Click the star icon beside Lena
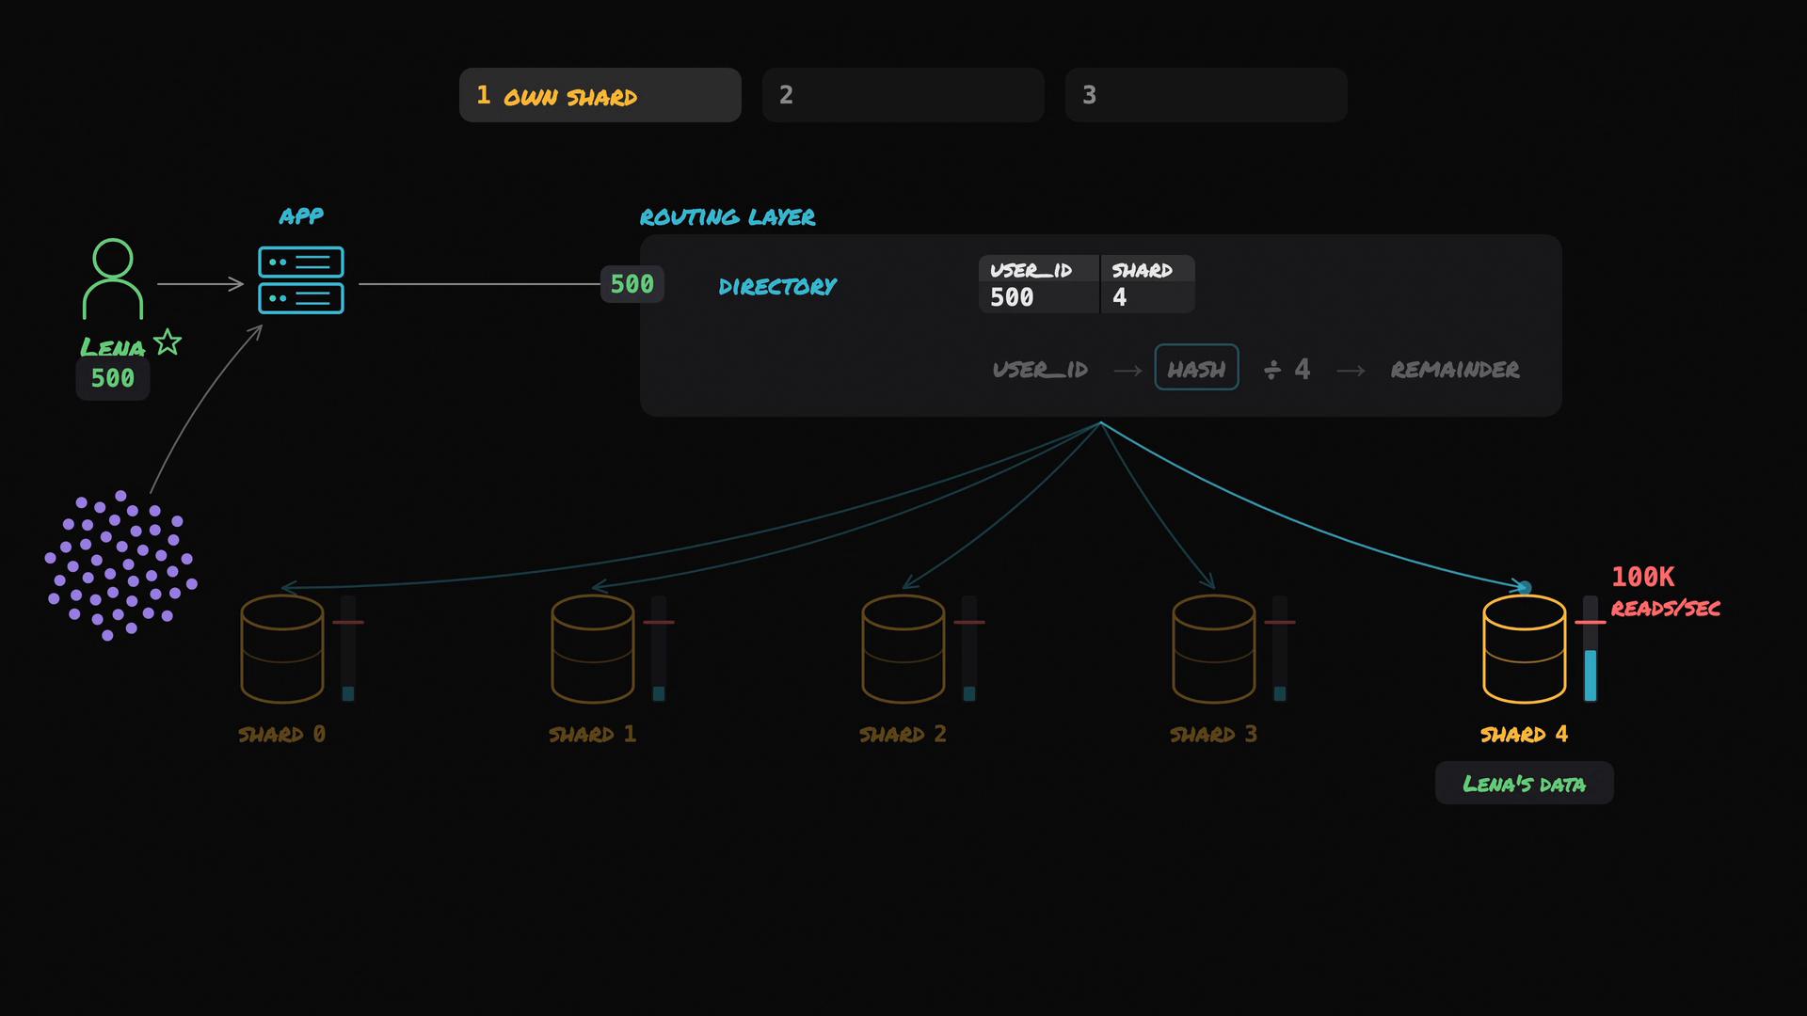 tap(168, 342)
